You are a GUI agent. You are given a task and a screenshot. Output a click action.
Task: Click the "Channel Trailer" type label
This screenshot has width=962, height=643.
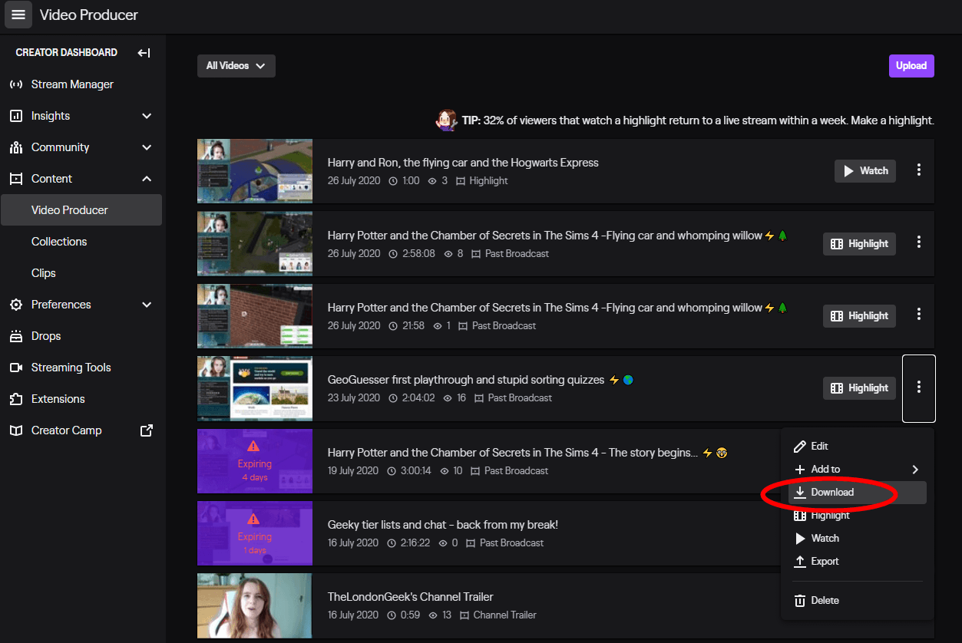click(x=505, y=615)
